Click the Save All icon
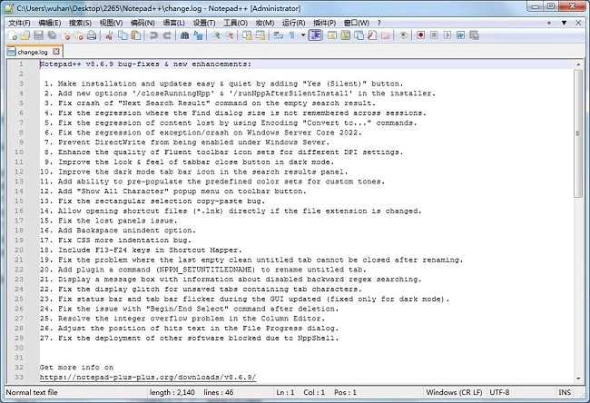590x403 pixels. click(x=52, y=35)
